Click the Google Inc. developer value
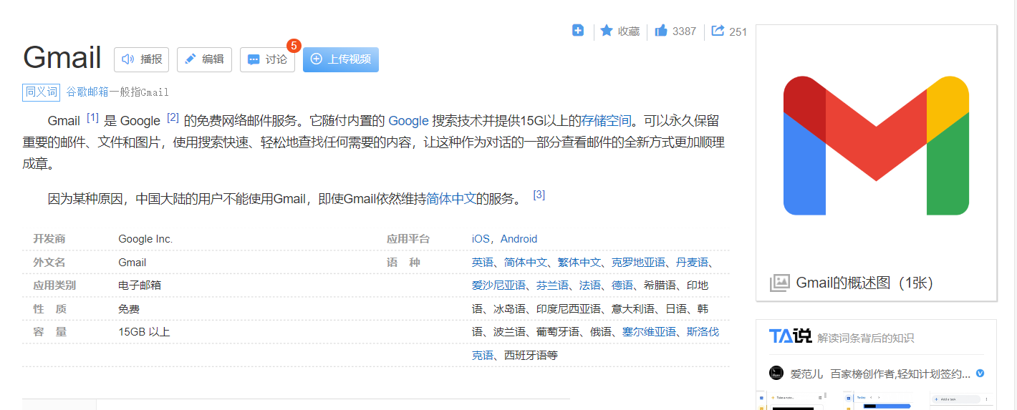 pyautogui.click(x=145, y=239)
